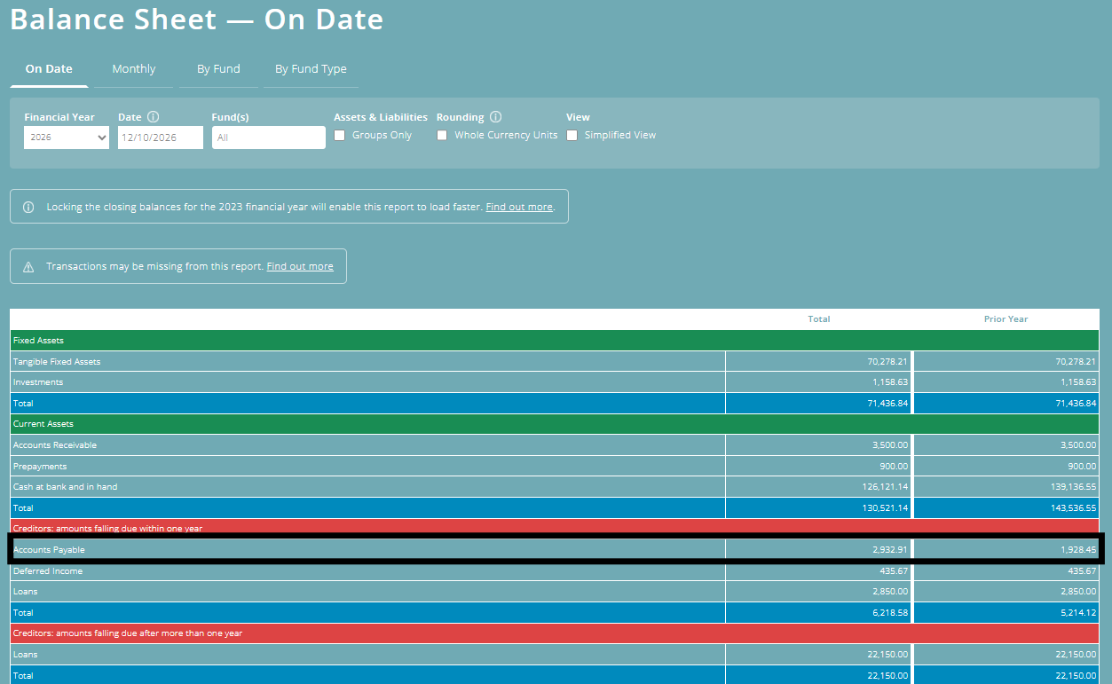
Task: Open the Monthly tab
Action: click(134, 69)
